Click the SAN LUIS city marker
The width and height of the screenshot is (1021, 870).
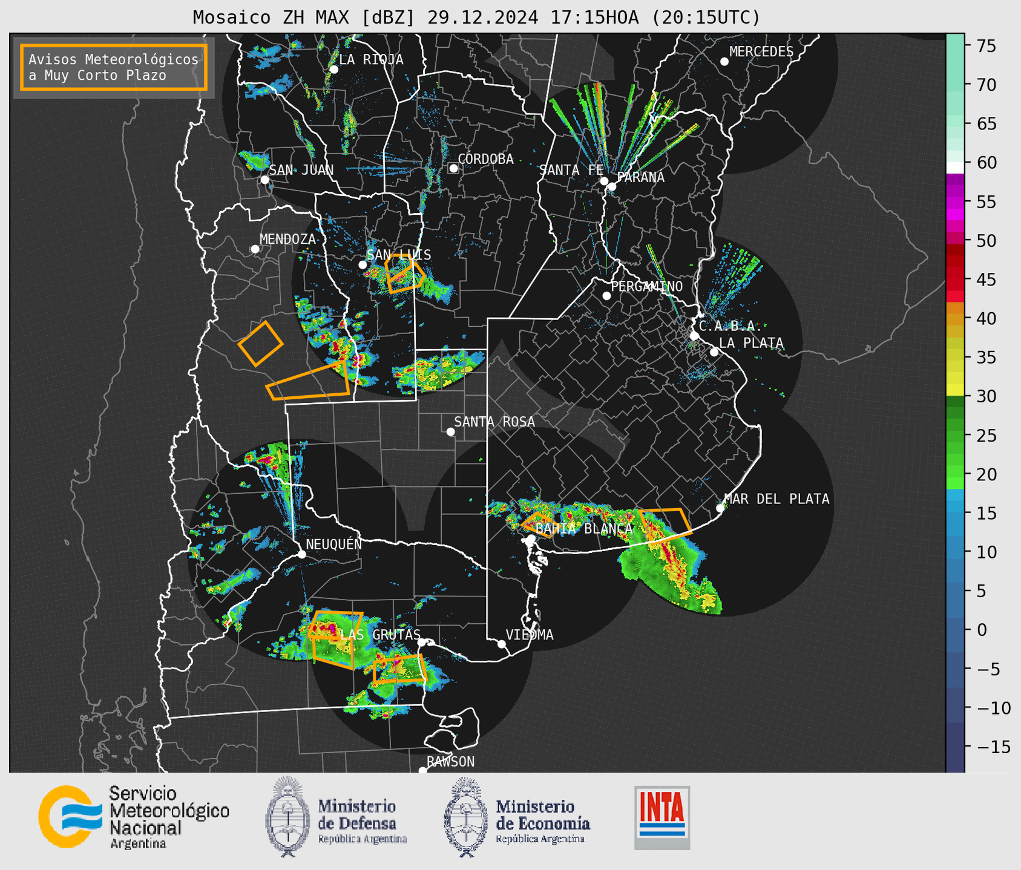click(x=363, y=265)
